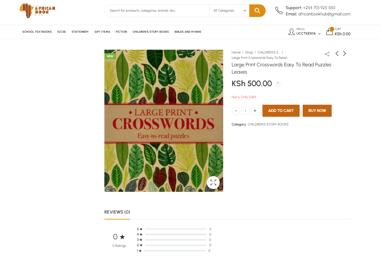Focus the product search field

pos(157,11)
